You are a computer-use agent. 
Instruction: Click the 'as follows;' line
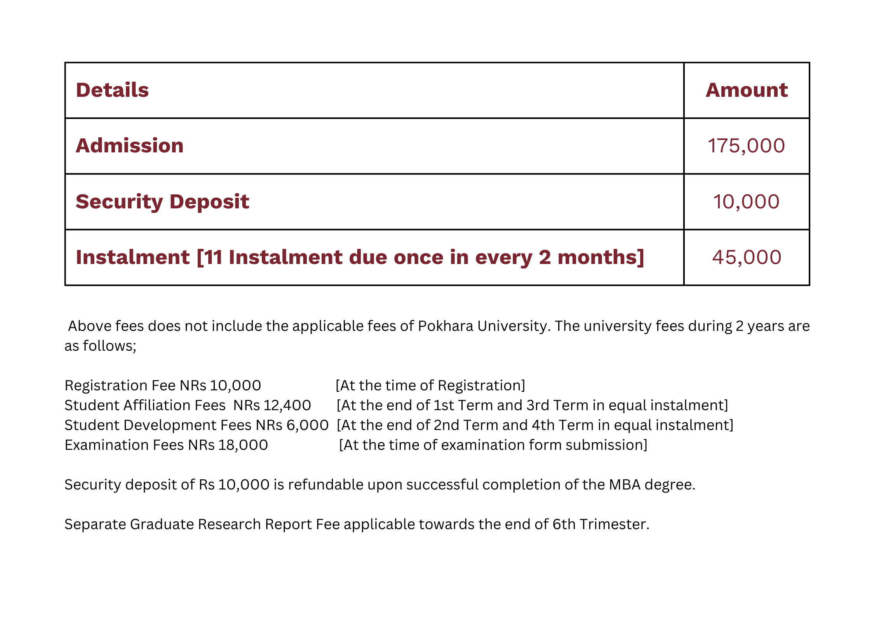[x=100, y=346]
